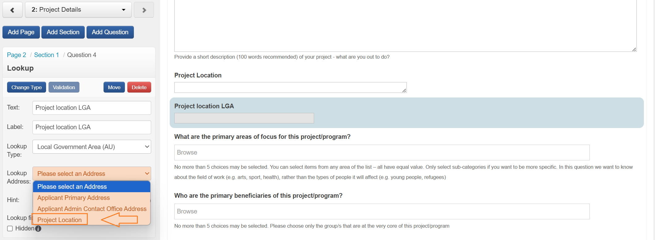The width and height of the screenshot is (655, 240).
Task: Open the Validation settings button
Action: pos(64,87)
